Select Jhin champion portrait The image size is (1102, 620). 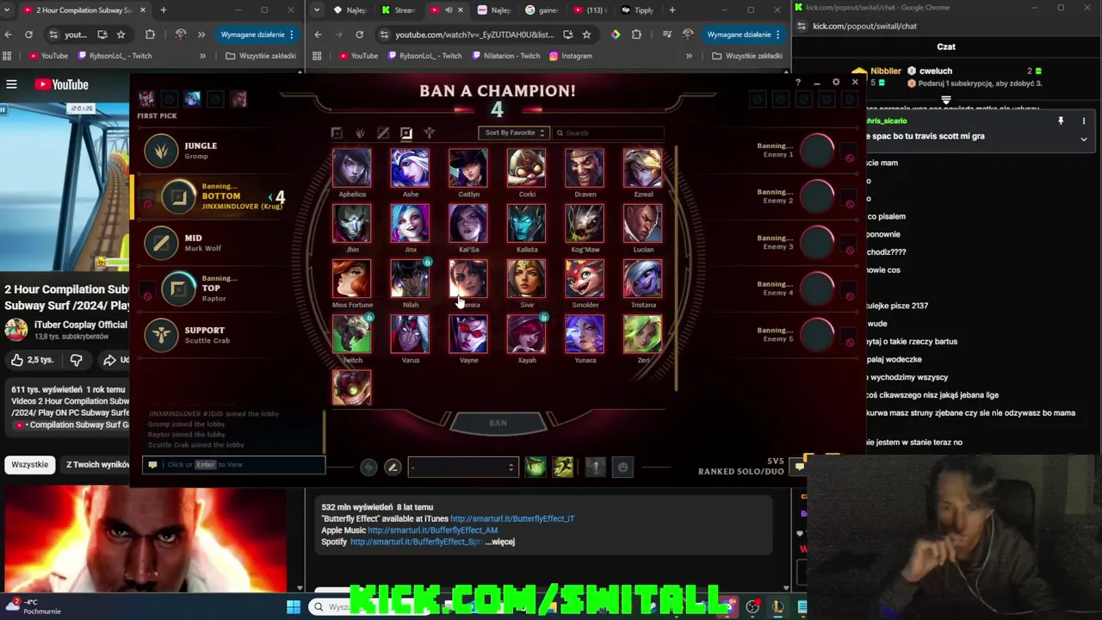point(352,223)
